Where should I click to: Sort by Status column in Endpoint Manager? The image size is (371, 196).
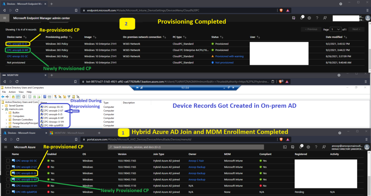pyautogui.click(x=217, y=37)
